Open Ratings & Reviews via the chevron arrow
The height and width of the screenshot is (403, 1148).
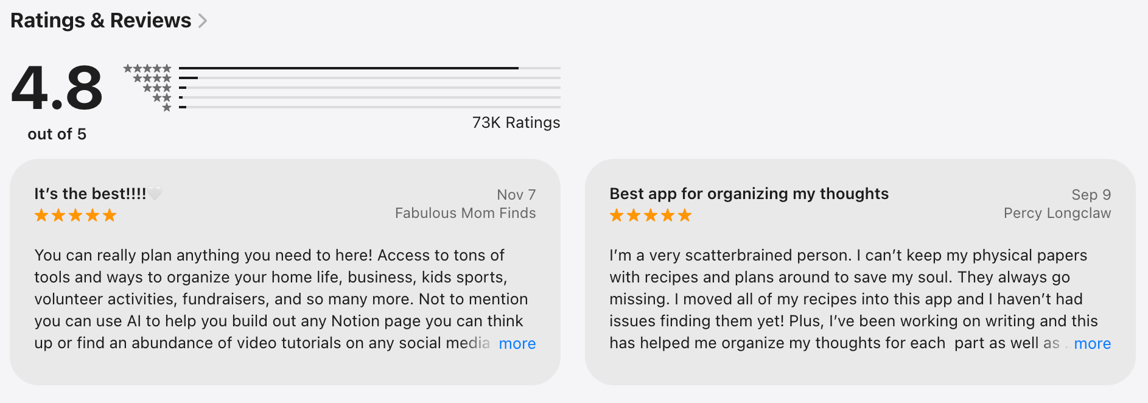point(203,20)
